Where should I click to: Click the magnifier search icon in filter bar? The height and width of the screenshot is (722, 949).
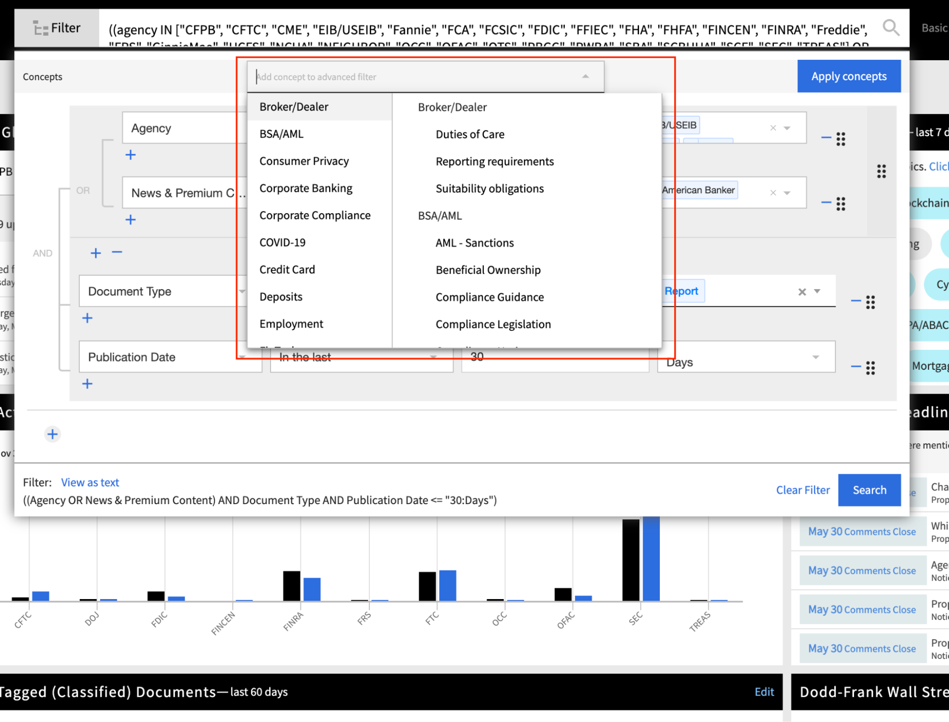point(891,28)
